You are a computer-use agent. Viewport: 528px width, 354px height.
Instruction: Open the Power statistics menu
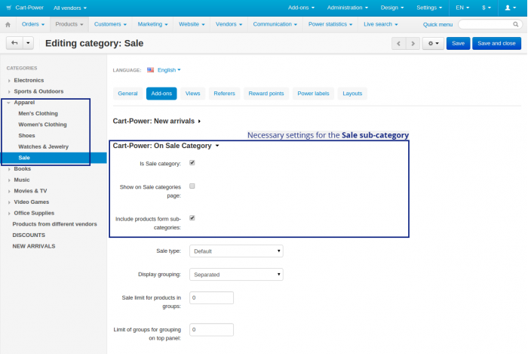pyautogui.click(x=330, y=24)
